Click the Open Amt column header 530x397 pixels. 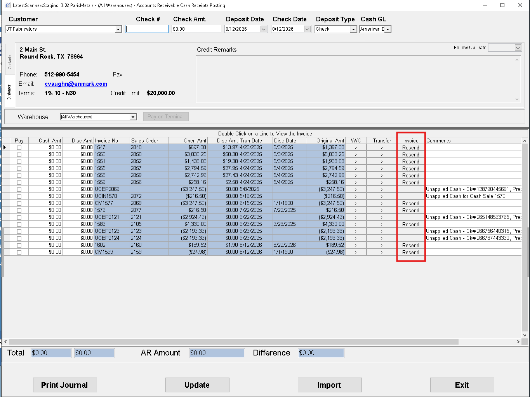coord(188,140)
